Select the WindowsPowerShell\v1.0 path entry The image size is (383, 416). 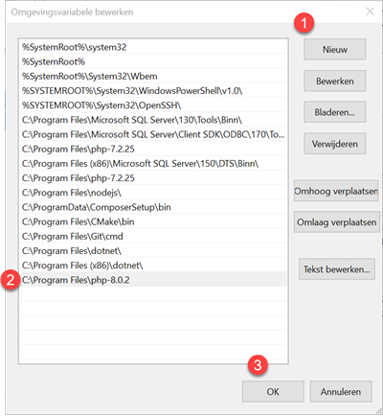point(153,91)
